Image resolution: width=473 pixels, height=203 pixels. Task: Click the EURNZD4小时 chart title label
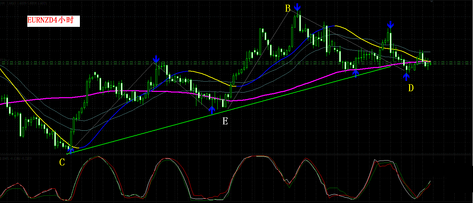click(53, 21)
